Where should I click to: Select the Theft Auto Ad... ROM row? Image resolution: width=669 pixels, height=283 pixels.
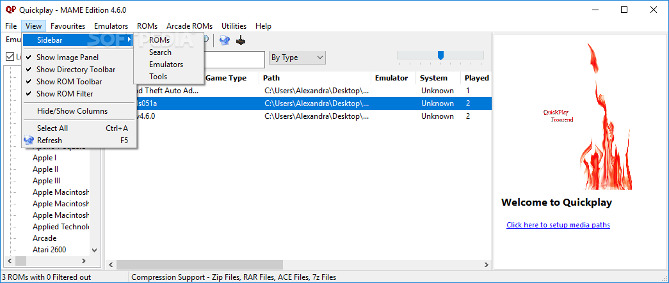point(299,91)
